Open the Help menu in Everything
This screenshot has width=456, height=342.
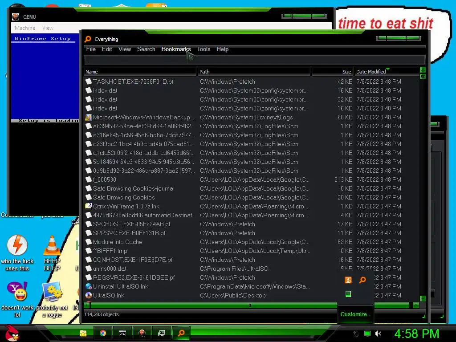pyautogui.click(x=223, y=49)
